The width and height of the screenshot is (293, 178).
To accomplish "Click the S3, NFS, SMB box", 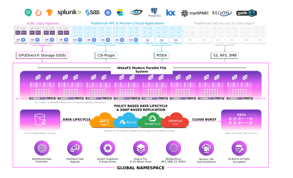I will tap(225, 55).
